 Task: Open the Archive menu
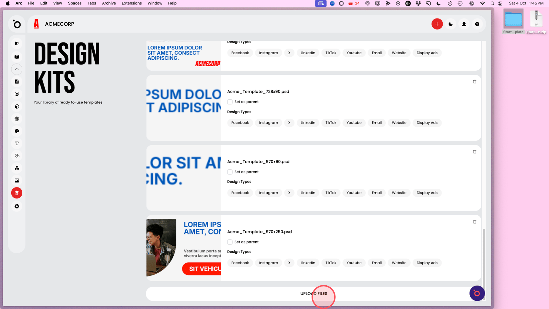[x=109, y=3]
